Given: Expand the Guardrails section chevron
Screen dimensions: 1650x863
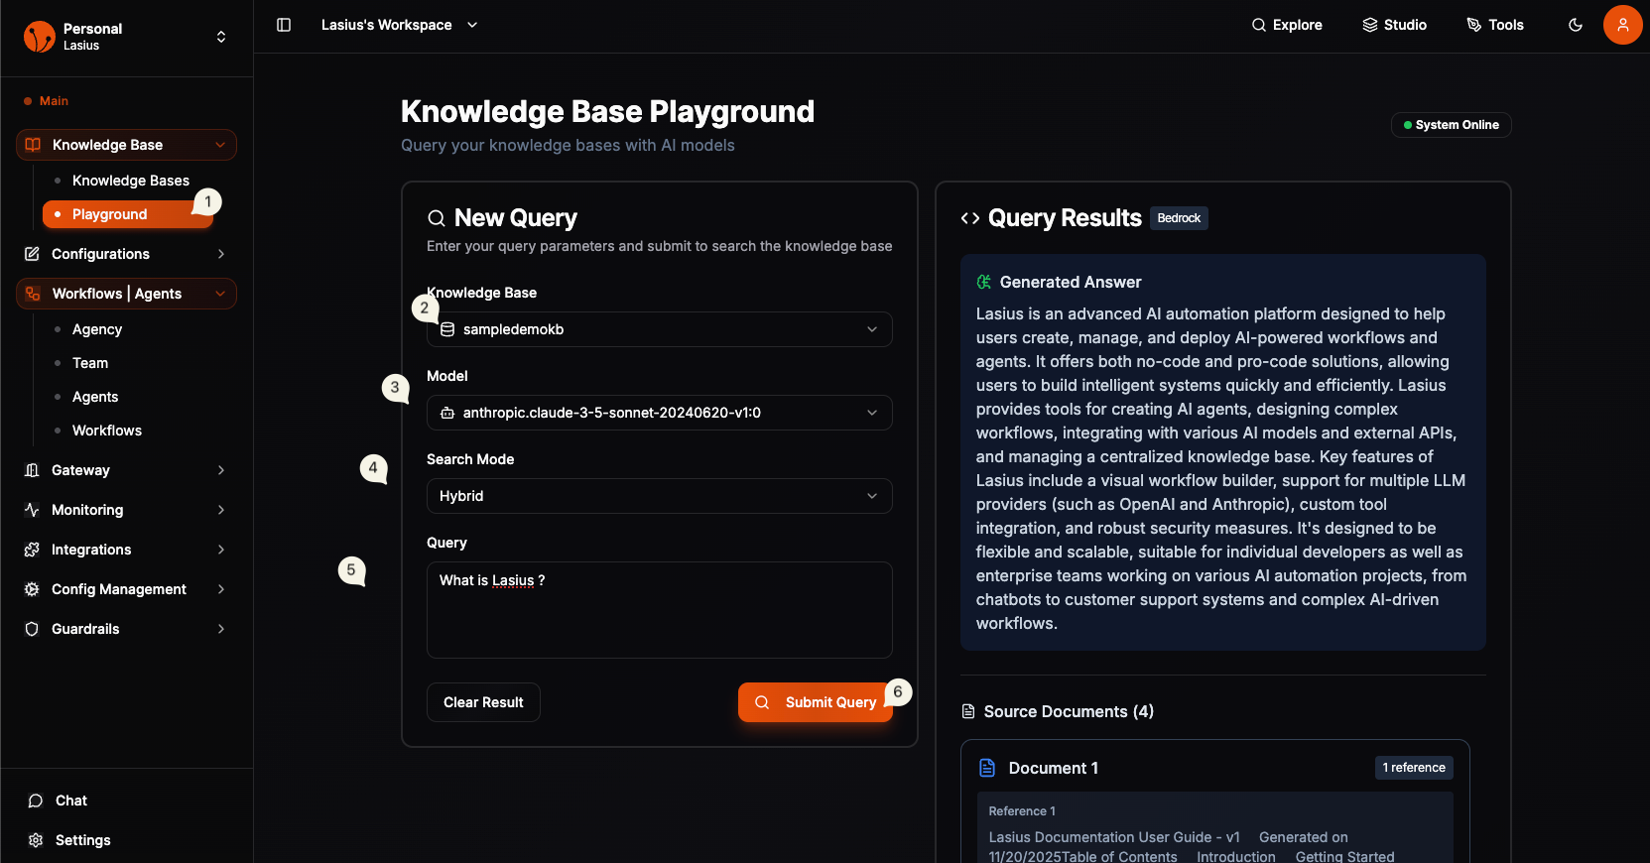Looking at the screenshot, I should coord(221,629).
